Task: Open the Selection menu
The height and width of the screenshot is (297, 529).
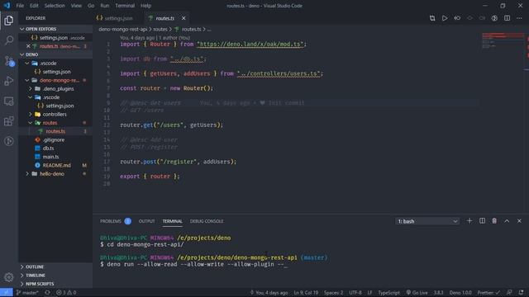Action: click(x=55, y=6)
